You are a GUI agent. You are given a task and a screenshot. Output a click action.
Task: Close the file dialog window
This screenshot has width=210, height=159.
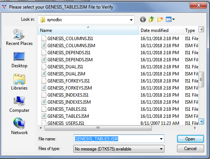pyautogui.click(x=199, y=5)
